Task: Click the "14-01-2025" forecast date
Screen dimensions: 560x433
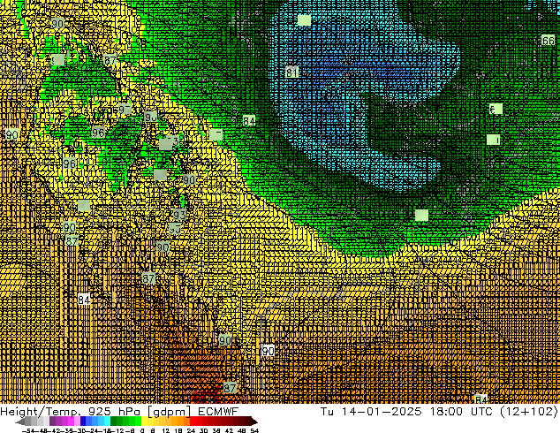Action: click(x=382, y=412)
